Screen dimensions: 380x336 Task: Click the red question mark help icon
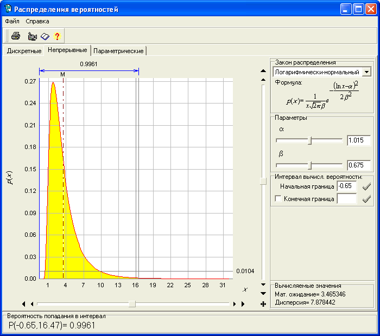[x=57, y=36]
